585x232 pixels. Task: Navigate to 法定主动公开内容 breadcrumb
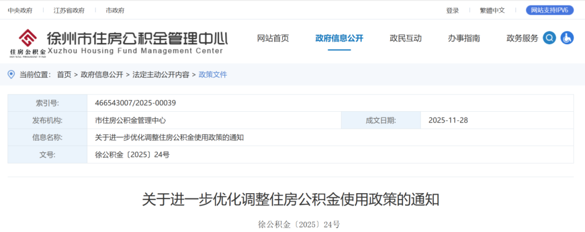pyautogui.click(x=161, y=74)
